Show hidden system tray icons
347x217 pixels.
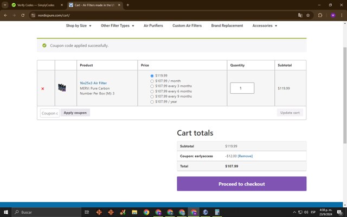pyautogui.click(x=294, y=212)
